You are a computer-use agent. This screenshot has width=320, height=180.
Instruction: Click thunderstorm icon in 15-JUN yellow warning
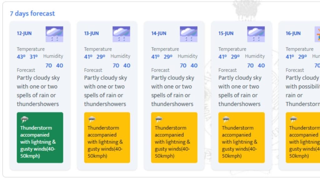coord(226,119)
